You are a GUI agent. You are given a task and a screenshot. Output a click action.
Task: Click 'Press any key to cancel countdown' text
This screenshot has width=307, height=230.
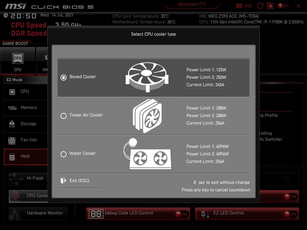[x=216, y=190]
